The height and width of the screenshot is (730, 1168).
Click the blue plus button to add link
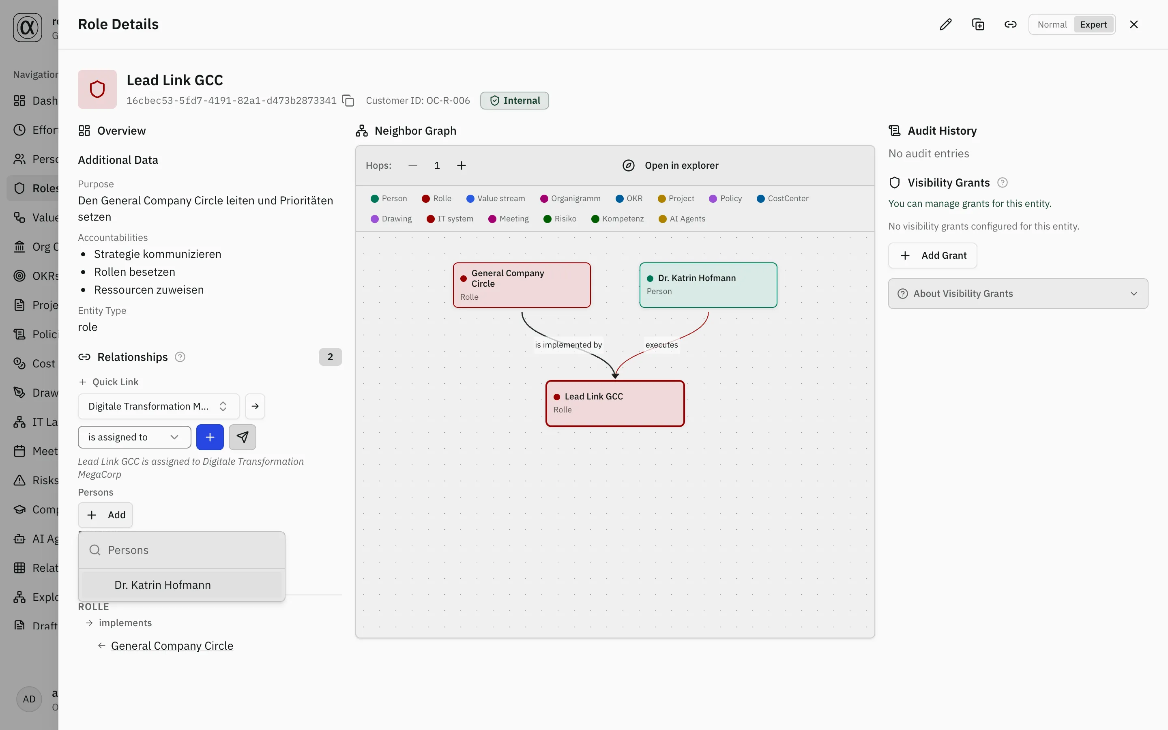pyautogui.click(x=210, y=437)
